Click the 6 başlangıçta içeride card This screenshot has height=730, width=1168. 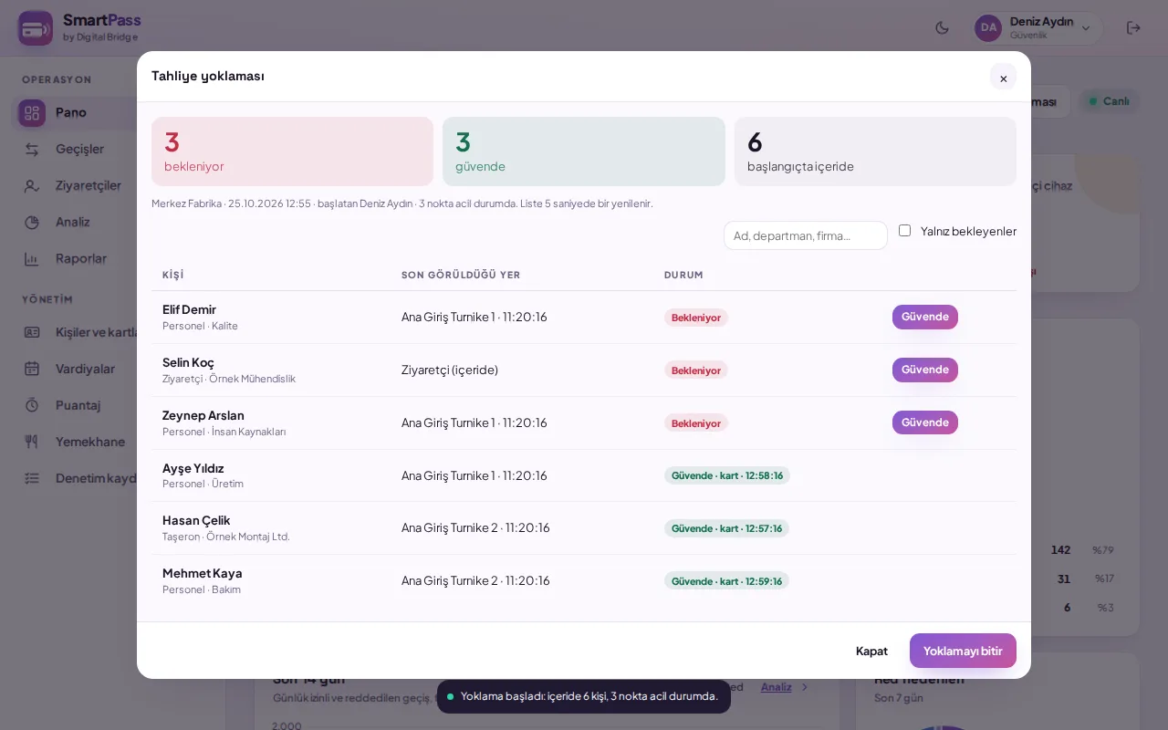(875, 151)
